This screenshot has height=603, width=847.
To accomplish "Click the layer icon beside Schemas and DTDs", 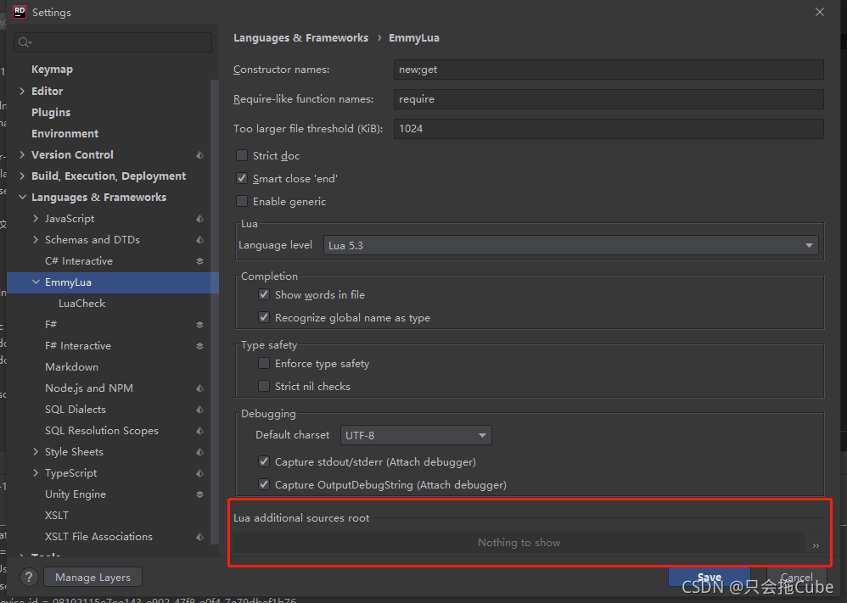I will (x=199, y=240).
